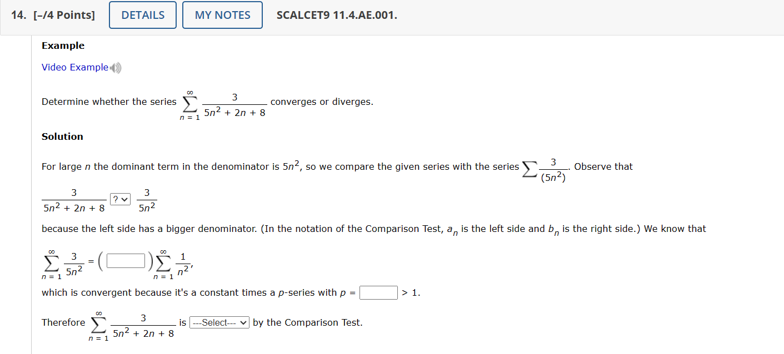Click the series formula after 'Therefore'
The image size is (784, 354).
[132, 325]
